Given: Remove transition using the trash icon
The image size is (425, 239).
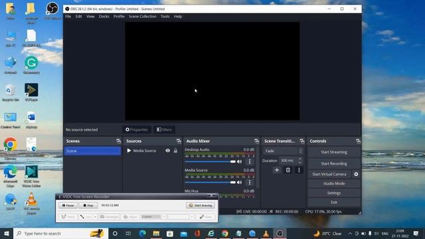Looking at the screenshot, I should [288, 170].
